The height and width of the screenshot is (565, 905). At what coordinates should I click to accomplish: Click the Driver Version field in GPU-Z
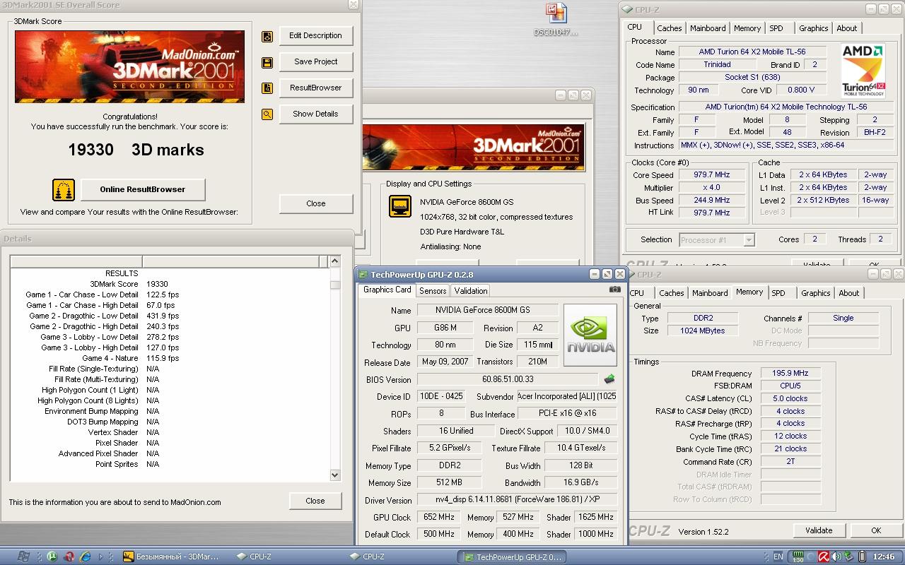coord(517,500)
